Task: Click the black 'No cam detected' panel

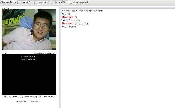Action: coord(29,74)
